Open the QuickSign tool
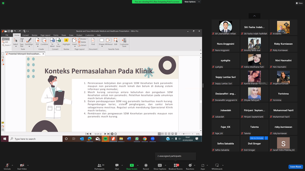The width and height of the screenshot is (305, 171). tap(29, 42)
